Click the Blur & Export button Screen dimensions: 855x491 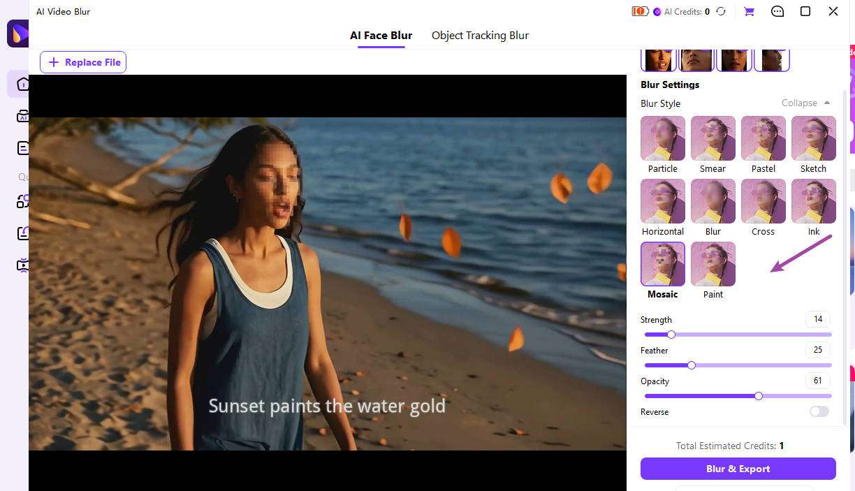point(738,469)
